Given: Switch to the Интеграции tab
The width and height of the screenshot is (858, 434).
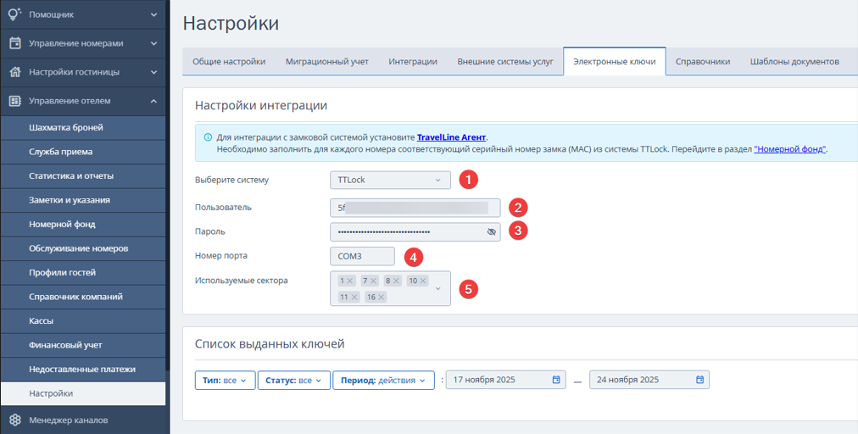Looking at the screenshot, I should 413,62.
